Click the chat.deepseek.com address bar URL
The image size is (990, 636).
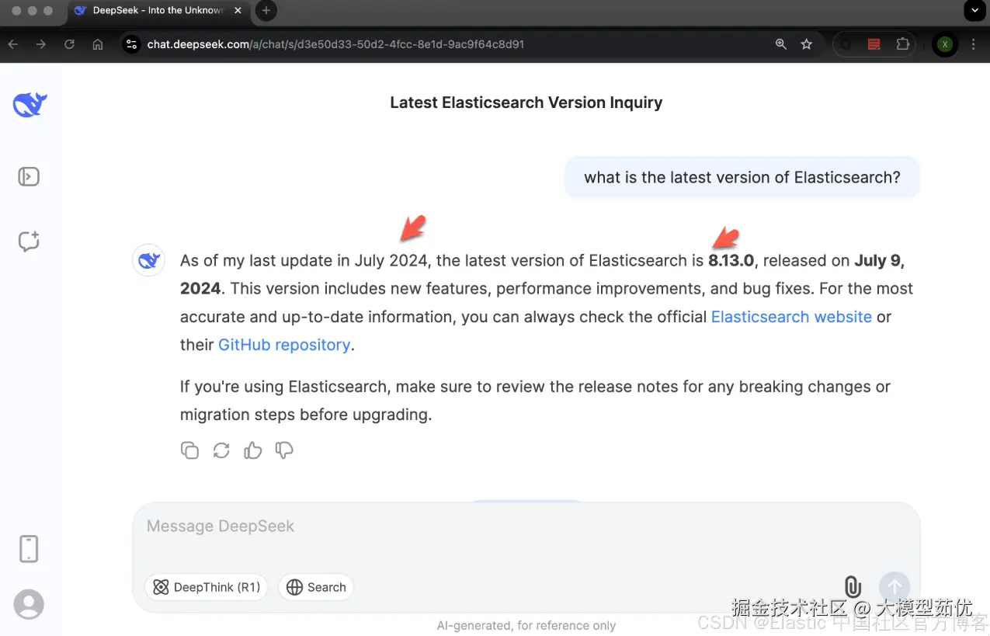point(335,44)
